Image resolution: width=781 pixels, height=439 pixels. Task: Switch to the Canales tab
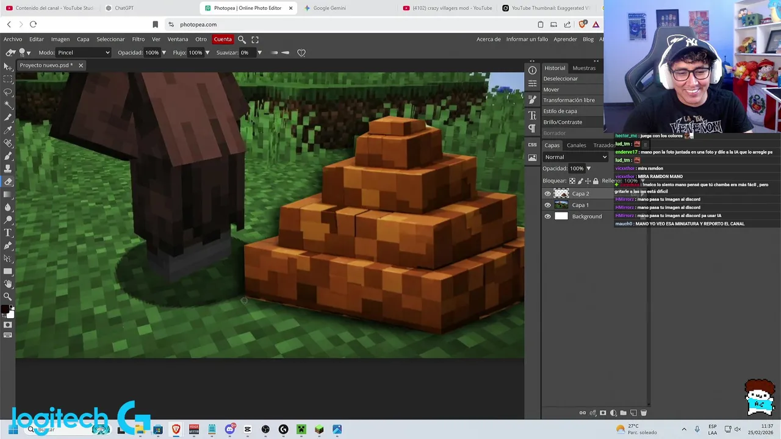point(576,145)
